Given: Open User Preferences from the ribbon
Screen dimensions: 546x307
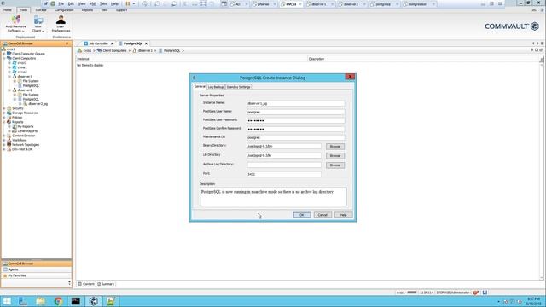Looking at the screenshot, I should [x=61, y=24].
